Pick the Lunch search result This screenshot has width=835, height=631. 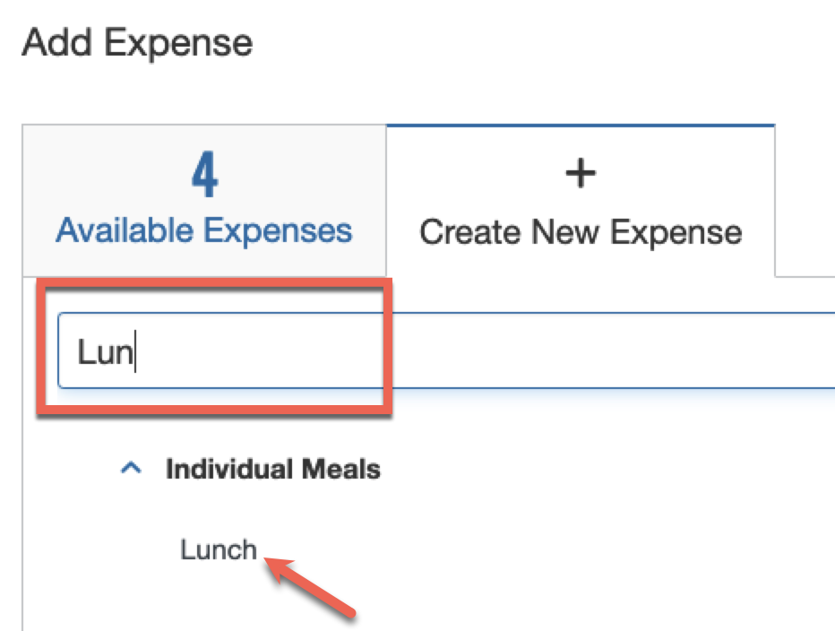[219, 549]
